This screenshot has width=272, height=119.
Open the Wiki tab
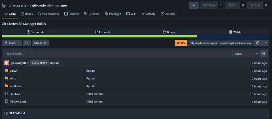[131, 14]
